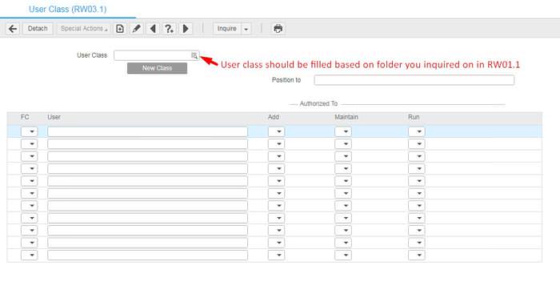
Task: Click the back arrow toolbar icon
Action: (13, 29)
